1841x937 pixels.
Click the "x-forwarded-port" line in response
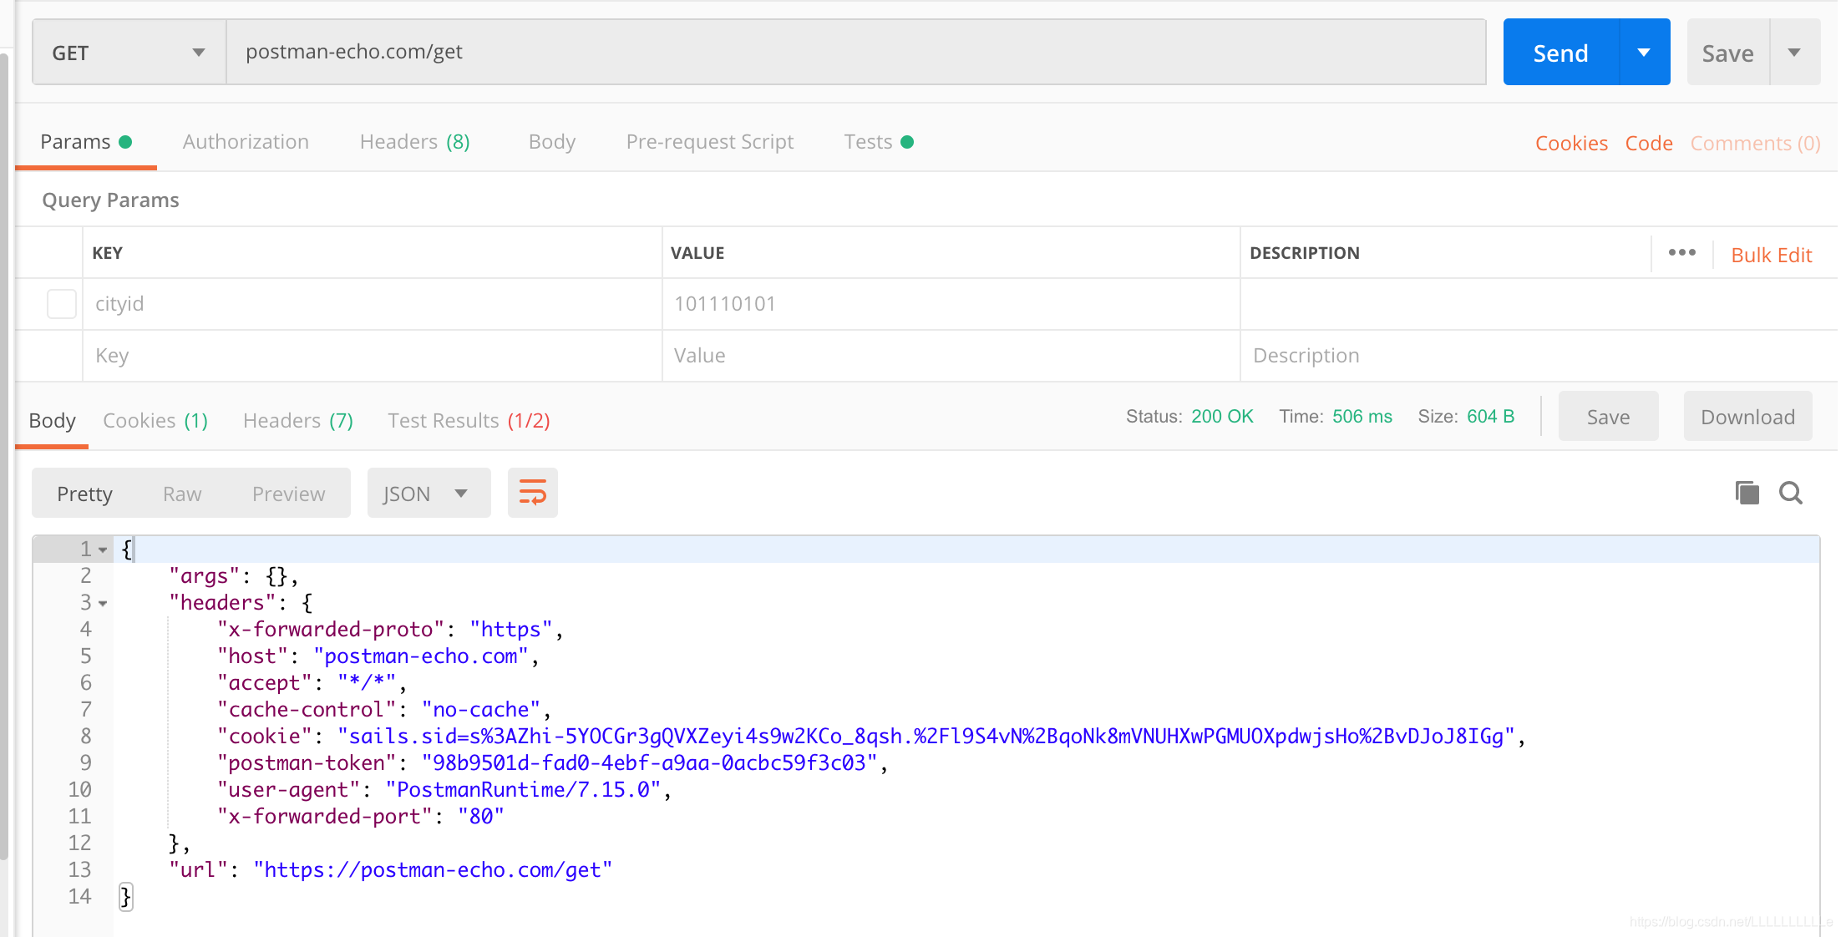361,816
